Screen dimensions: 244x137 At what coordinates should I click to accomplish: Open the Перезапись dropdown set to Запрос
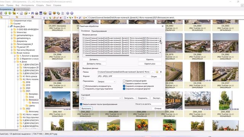[x=107, y=81]
